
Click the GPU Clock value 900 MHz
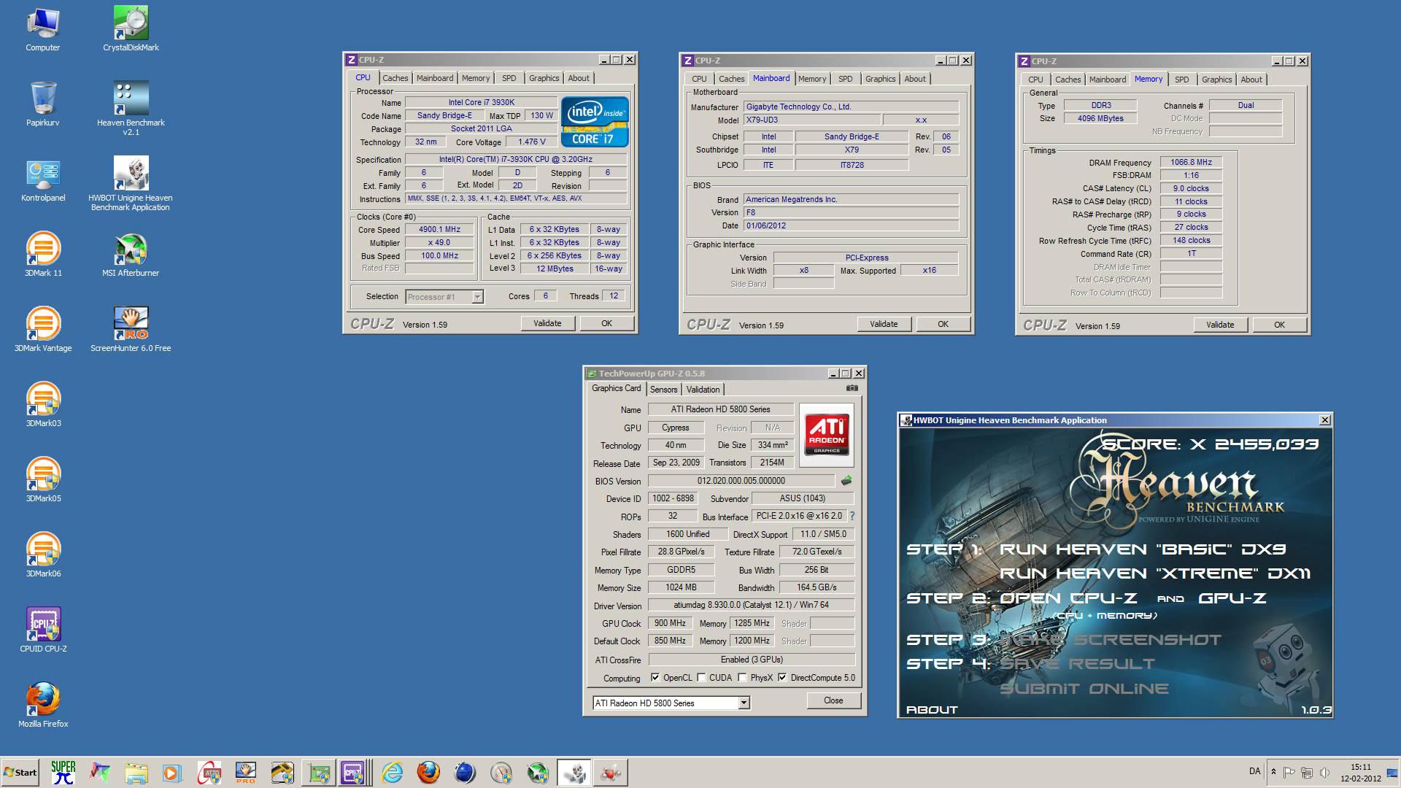click(x=670, y=623)
